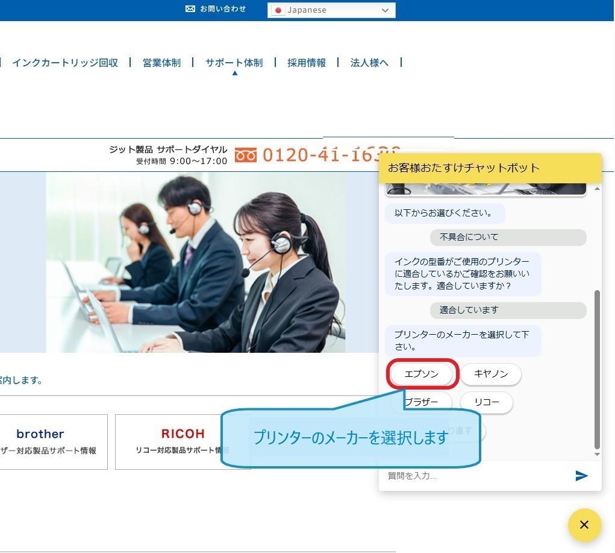The image size is (615, 553).
Task: Open 営業体制 navigation item
Action: (x=161, y=63)
